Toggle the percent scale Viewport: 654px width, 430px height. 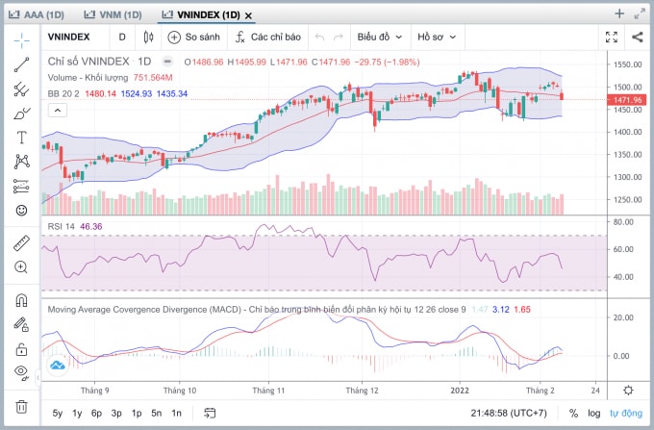point(573,414)
